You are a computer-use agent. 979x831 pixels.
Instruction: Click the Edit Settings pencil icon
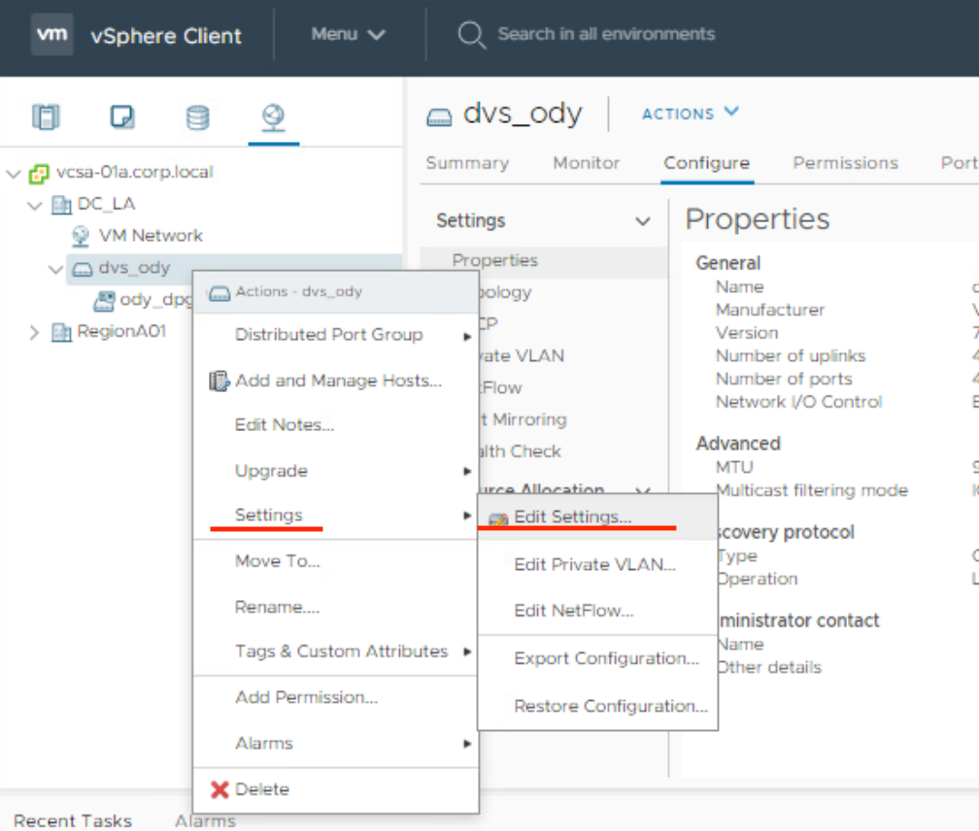click(498, 519)
